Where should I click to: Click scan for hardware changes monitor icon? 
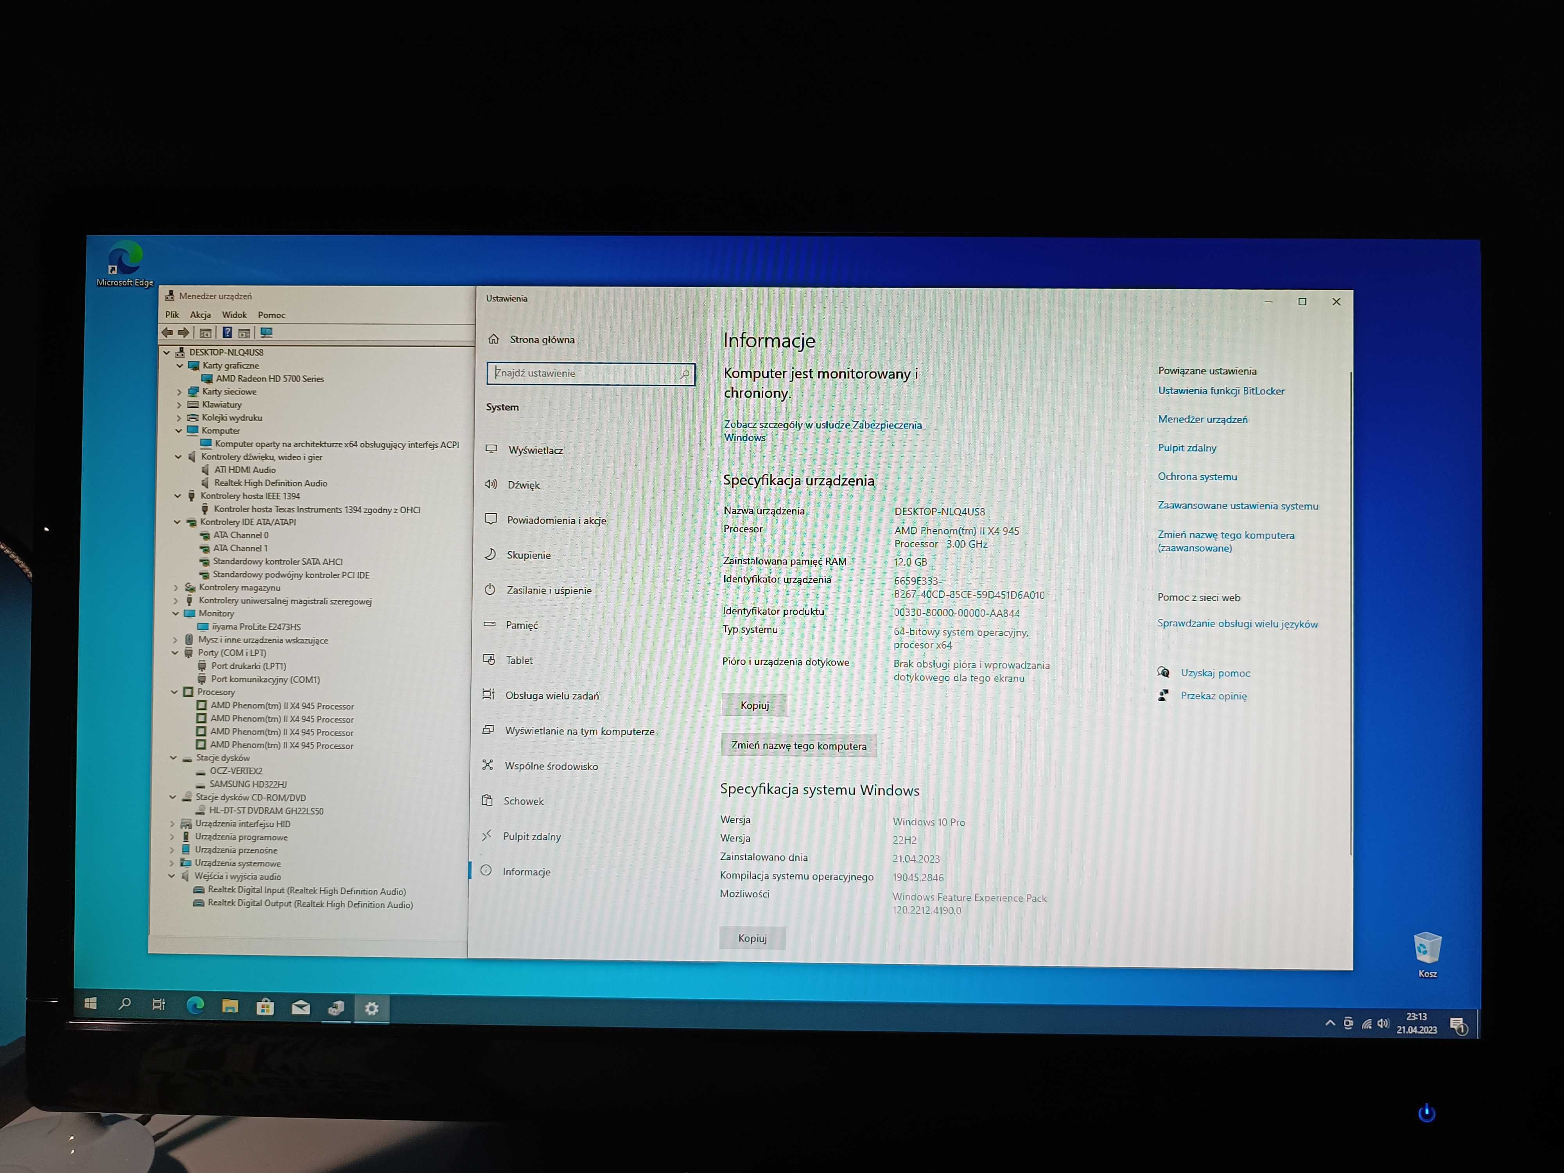pos(267,332)
